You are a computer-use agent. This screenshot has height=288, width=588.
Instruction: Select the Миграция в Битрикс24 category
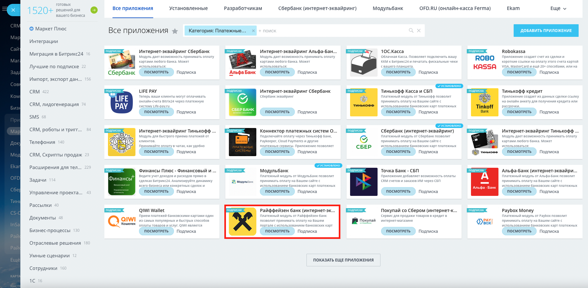56,54
